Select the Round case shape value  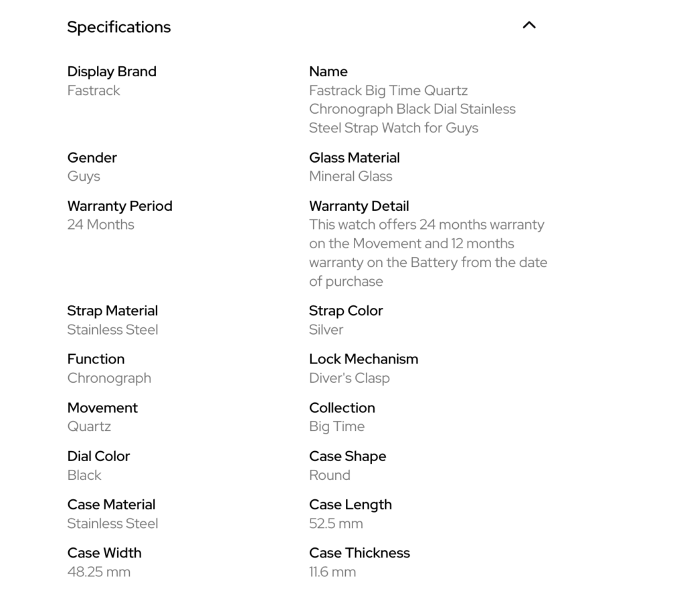tap(330, 475)
